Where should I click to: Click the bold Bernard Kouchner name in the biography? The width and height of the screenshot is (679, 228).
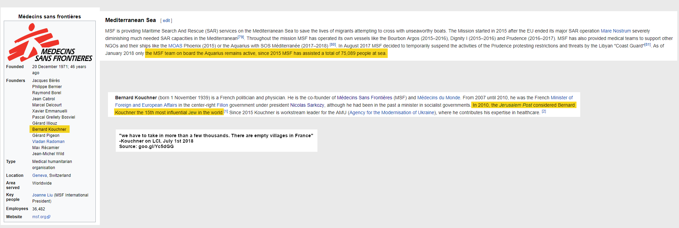pos(136,98)
